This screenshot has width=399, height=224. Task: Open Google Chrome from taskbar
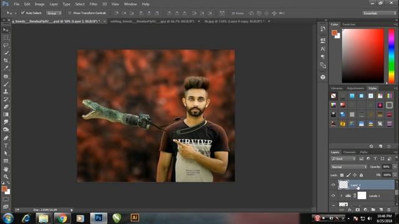[x=62, y=218]
